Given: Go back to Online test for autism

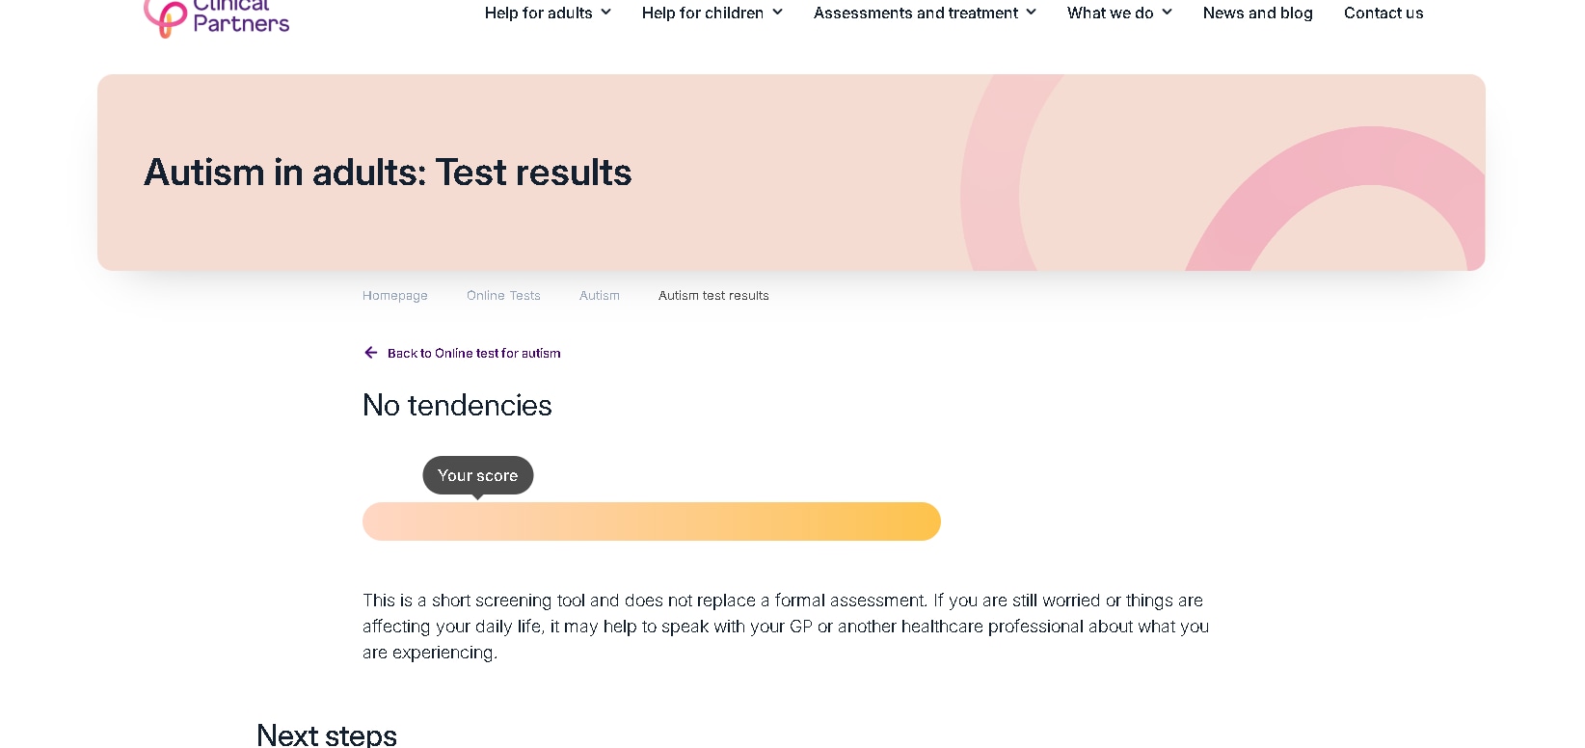Looking at the screenshot, I should tap(473, 354).
